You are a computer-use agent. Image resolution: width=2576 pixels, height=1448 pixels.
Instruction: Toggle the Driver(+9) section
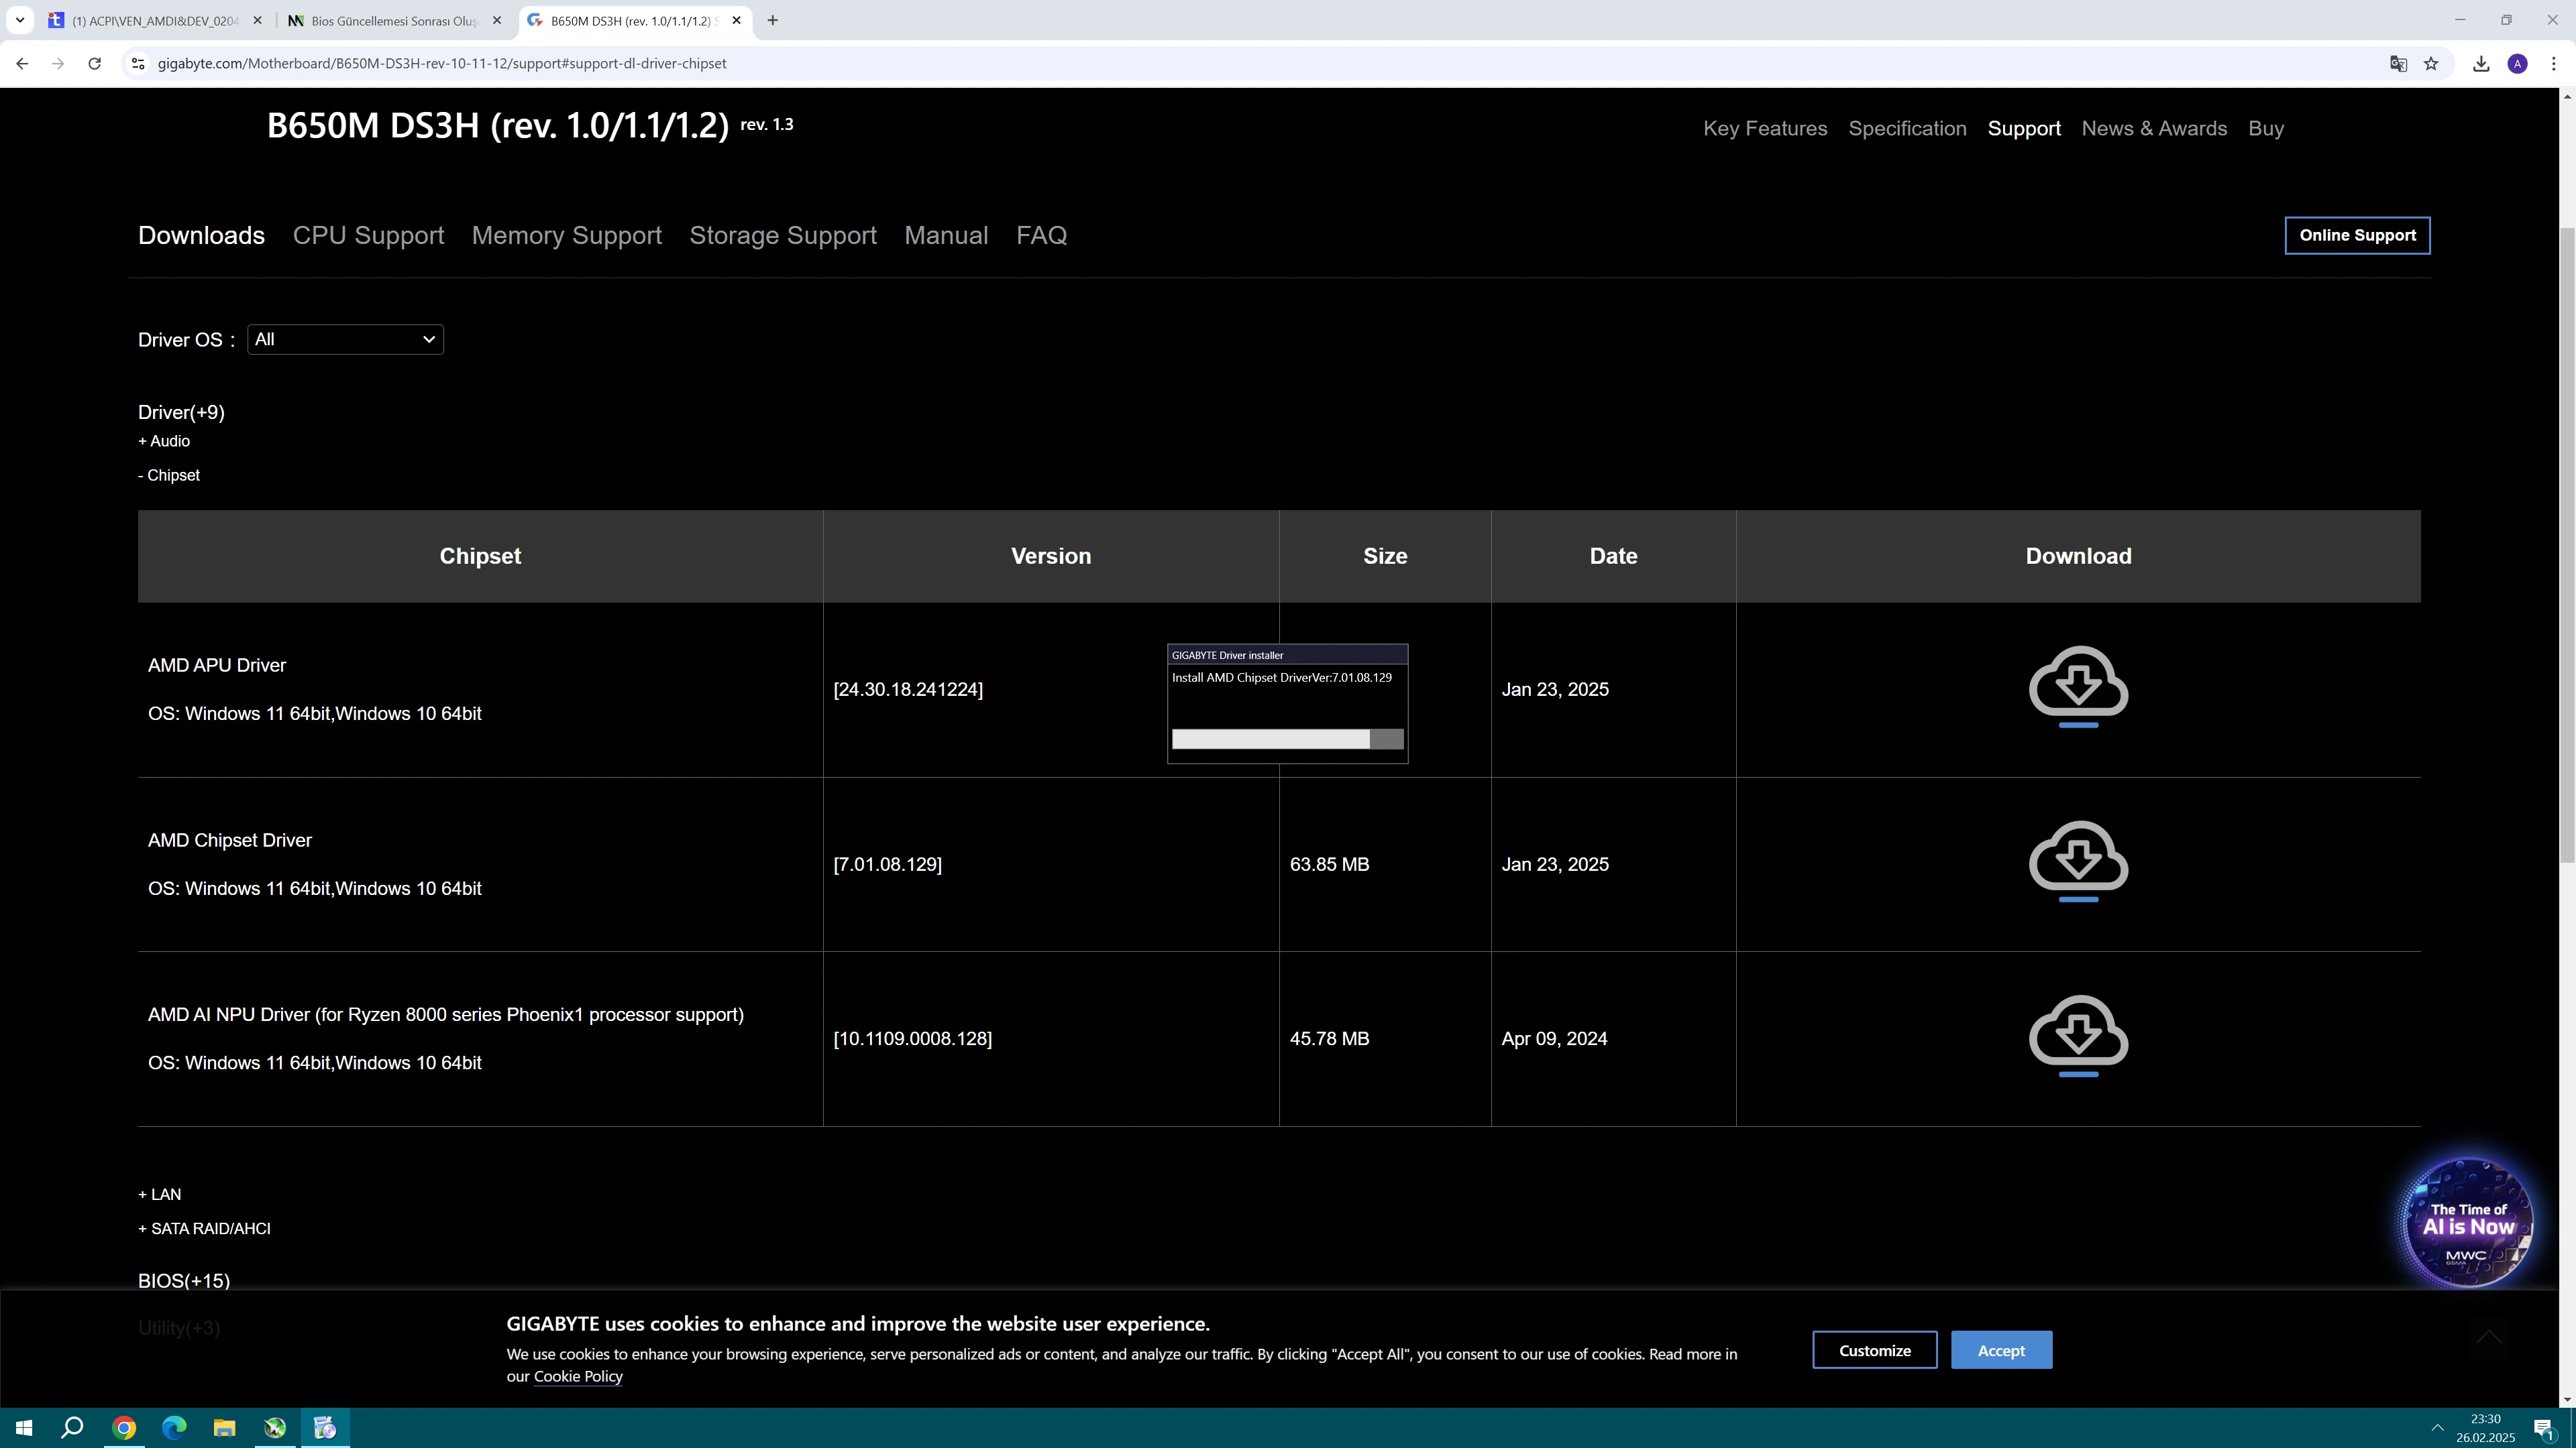181,413
